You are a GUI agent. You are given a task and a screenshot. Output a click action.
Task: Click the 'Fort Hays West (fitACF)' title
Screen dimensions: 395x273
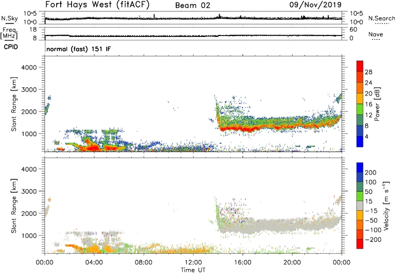[x=97, y=5]
